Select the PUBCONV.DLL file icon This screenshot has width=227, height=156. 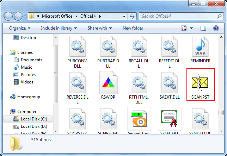click(x=78, y=46)
